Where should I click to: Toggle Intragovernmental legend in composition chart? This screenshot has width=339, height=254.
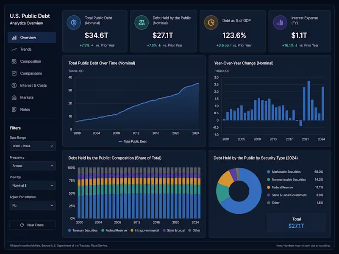point(144,230)
